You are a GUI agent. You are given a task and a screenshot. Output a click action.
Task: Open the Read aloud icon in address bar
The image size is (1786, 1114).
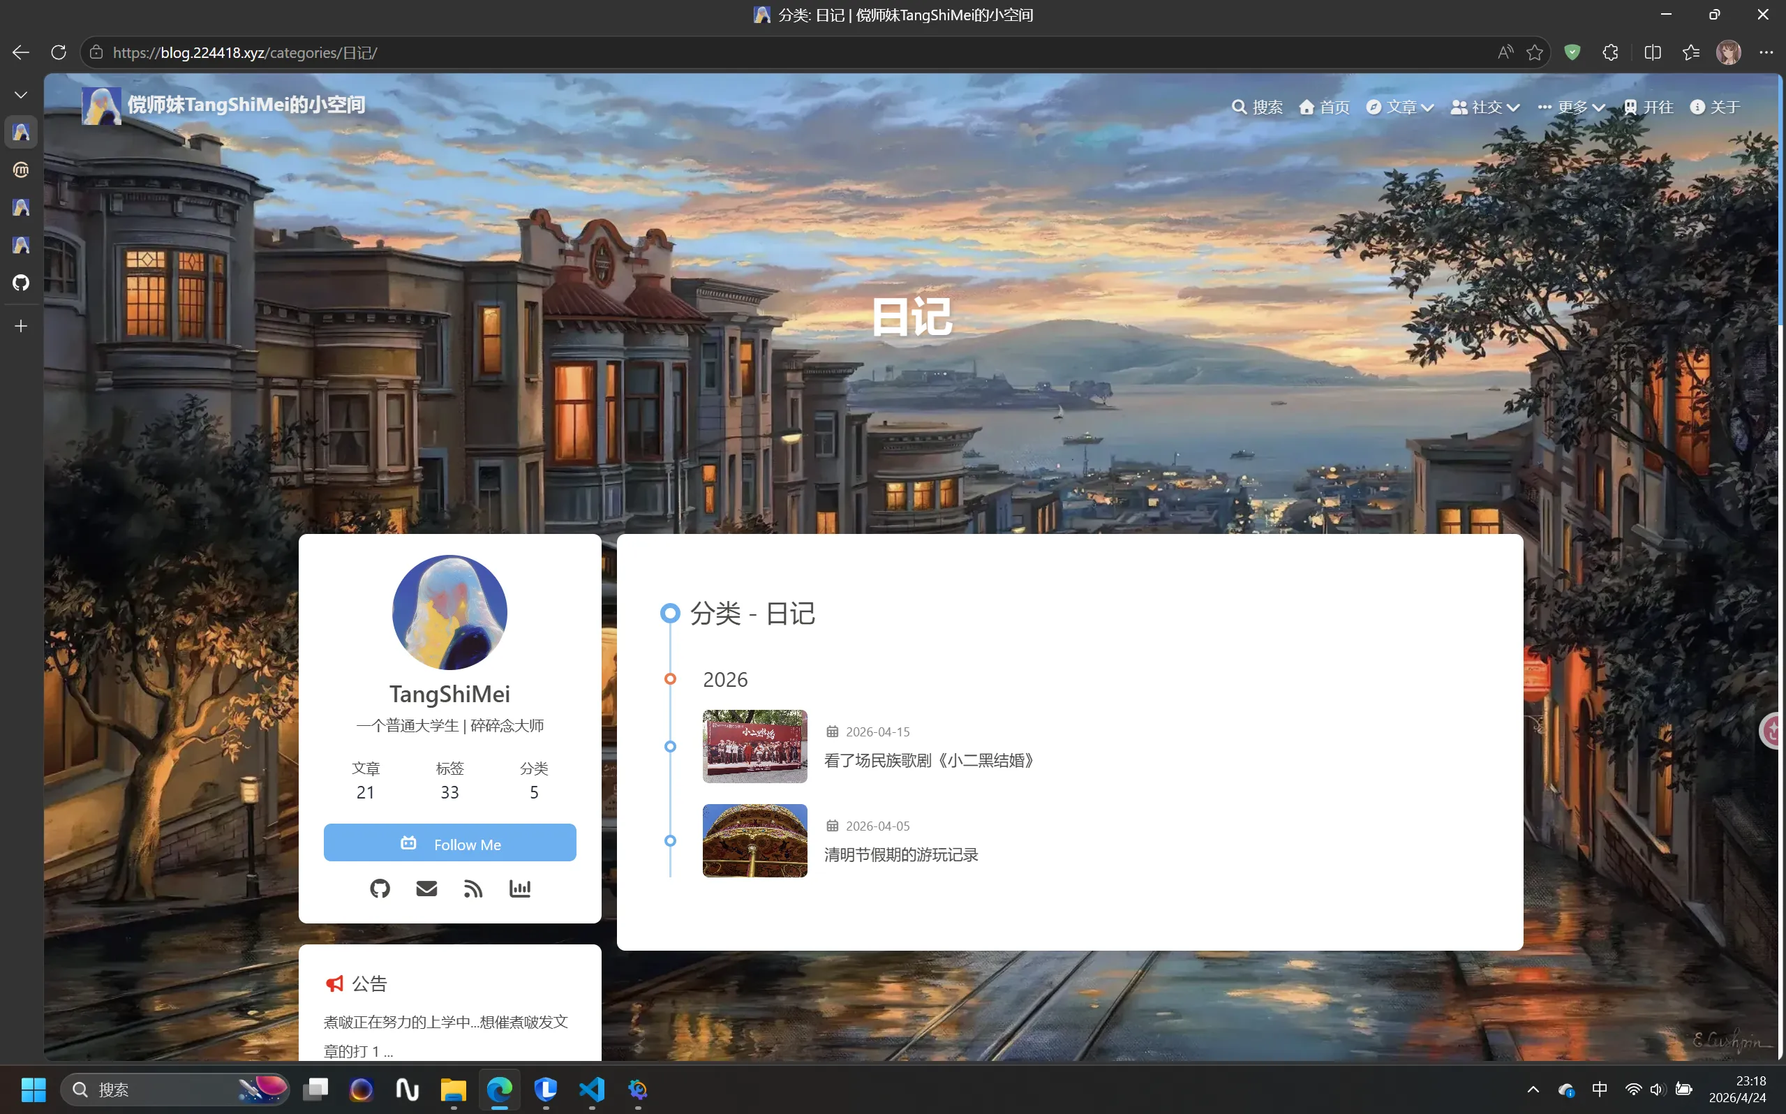1505,52
